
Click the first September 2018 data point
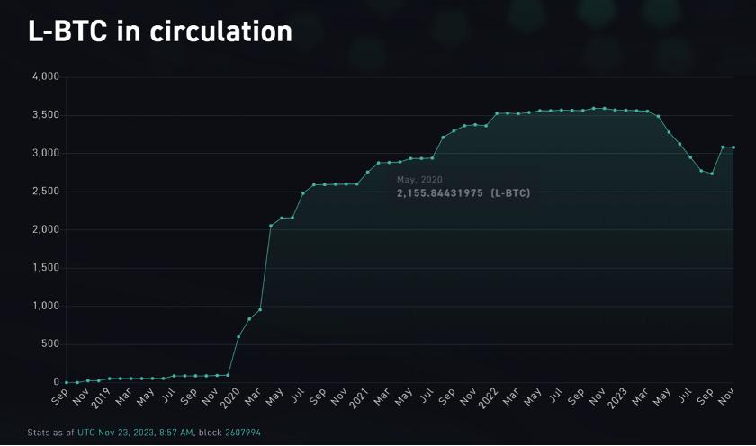click(67, 382)
